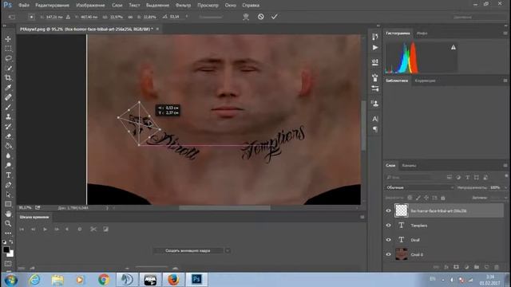Click the background white color swatch
Viewport: 511px width, 287px height.
click(11, 254)
